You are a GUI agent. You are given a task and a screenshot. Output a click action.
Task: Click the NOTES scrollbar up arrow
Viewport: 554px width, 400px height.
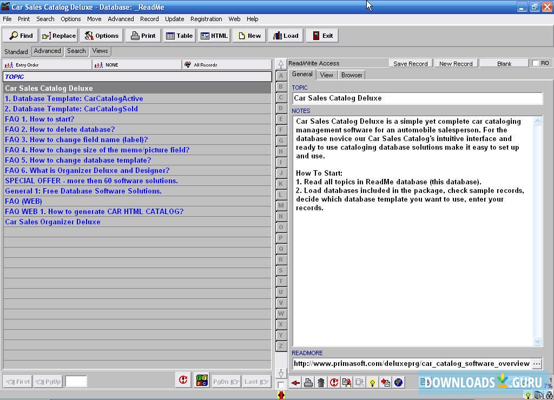(x=537, y=122)
